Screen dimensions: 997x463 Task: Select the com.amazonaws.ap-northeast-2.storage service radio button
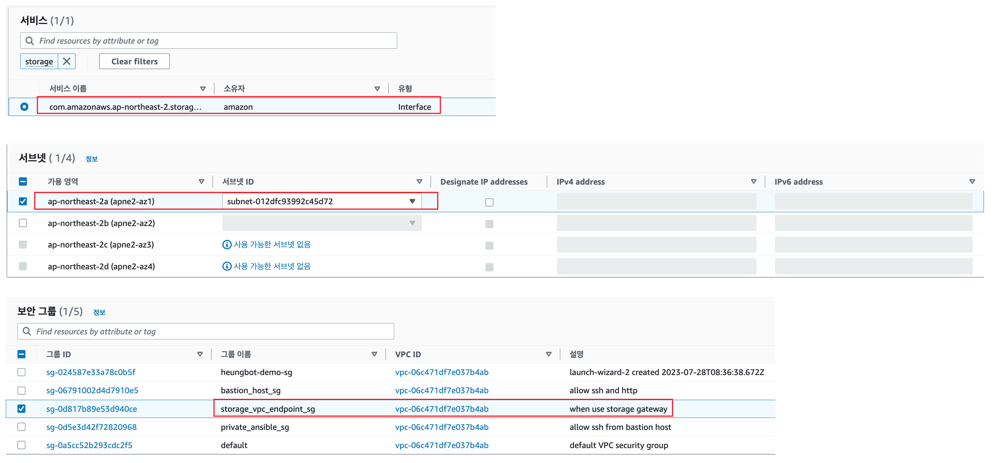(x=24, y=106)
